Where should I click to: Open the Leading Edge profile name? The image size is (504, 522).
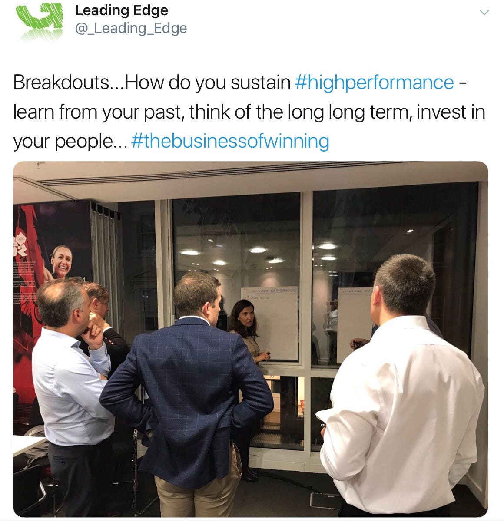(121, 10)
